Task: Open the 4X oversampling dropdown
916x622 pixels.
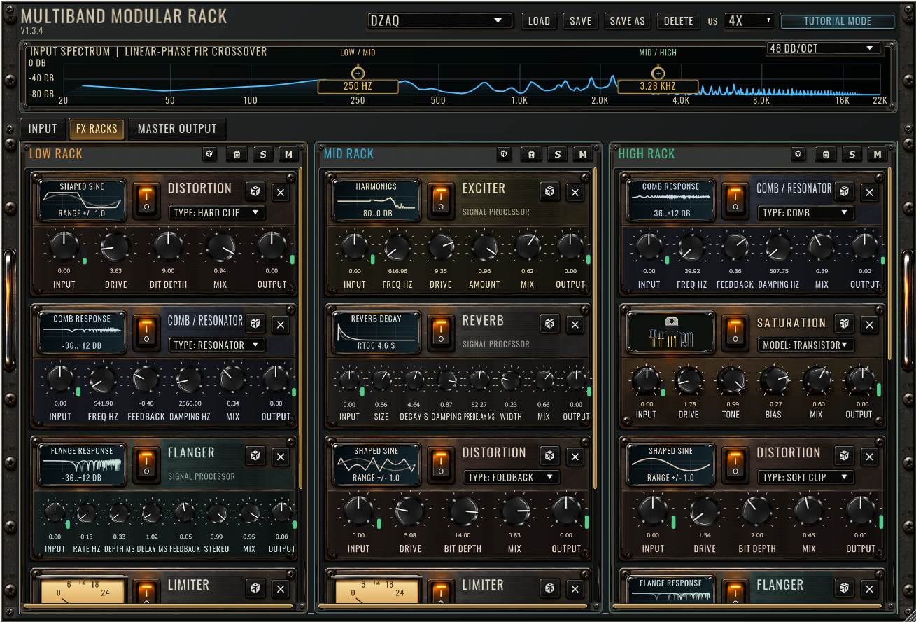Action: point(749,21)
